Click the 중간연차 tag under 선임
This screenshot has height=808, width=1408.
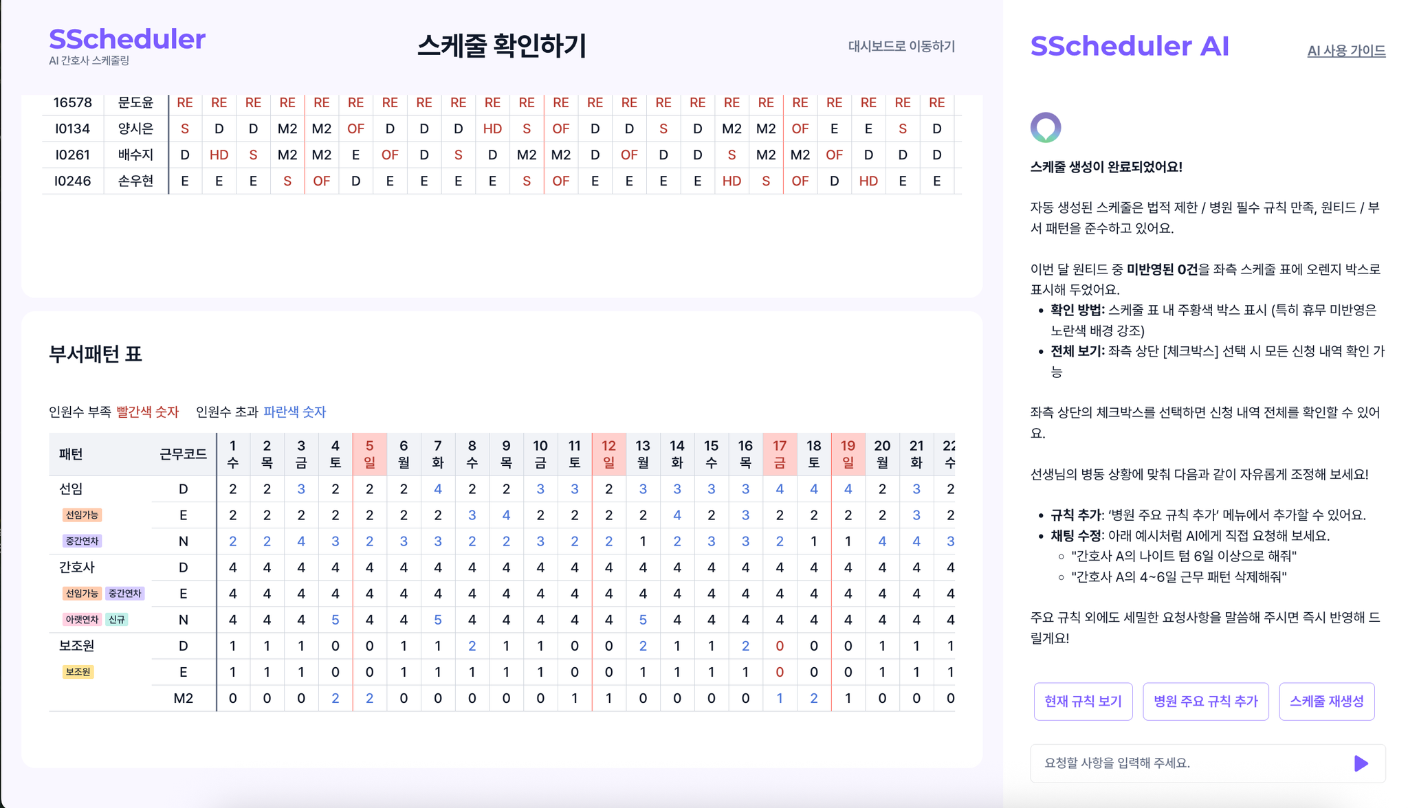(82, 541)
